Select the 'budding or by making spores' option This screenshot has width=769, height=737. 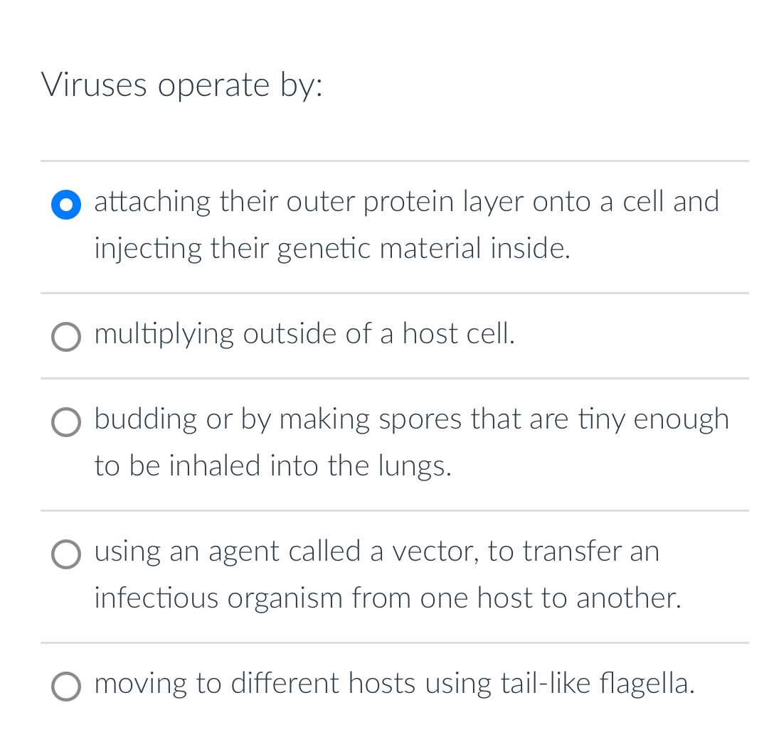(65, 422)
